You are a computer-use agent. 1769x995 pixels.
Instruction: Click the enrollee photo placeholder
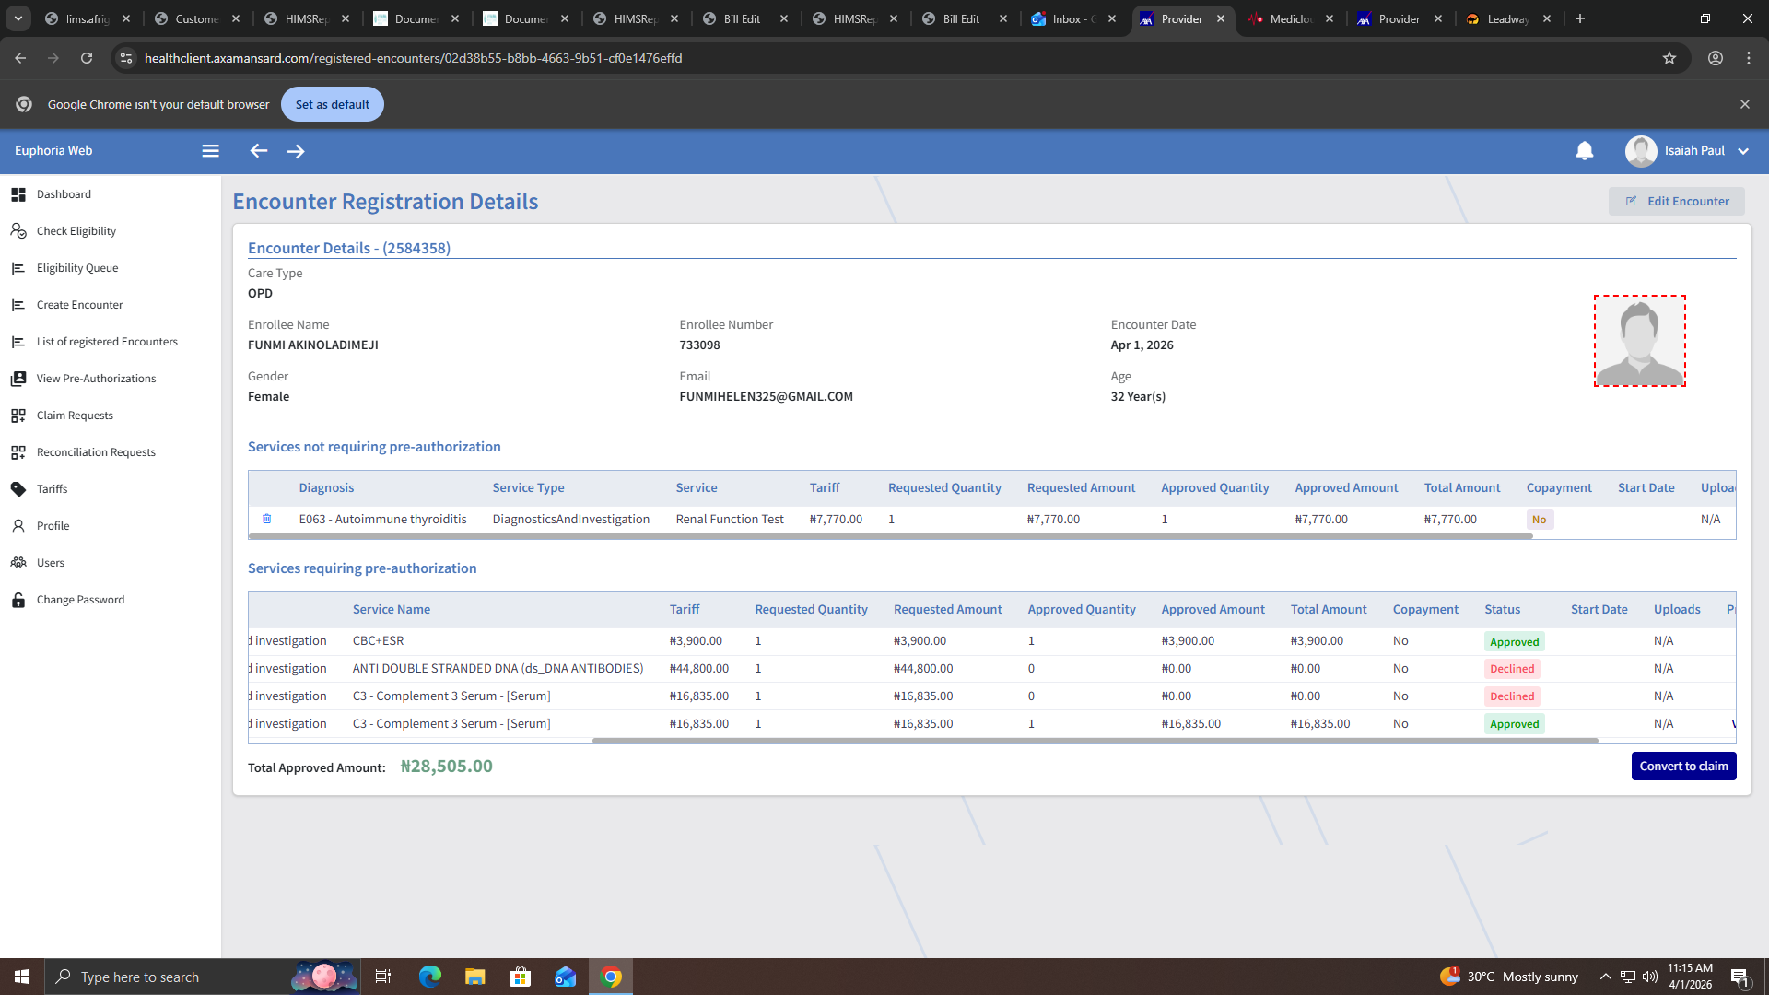1640,341
